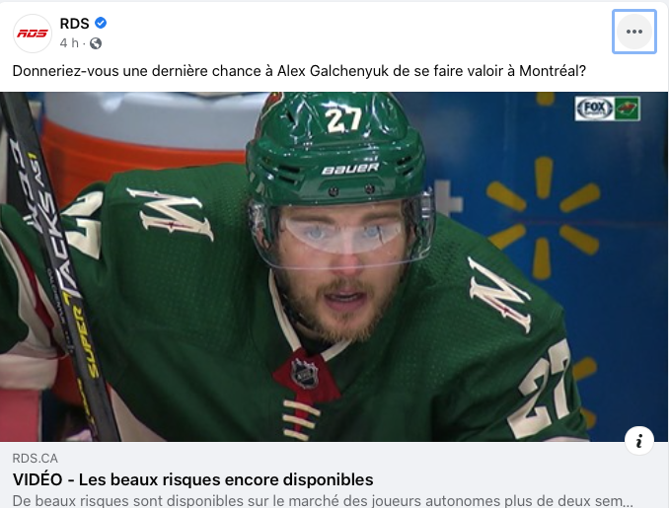
Task: Click the Bauer logo on the helmet
Action: (350, 169)
